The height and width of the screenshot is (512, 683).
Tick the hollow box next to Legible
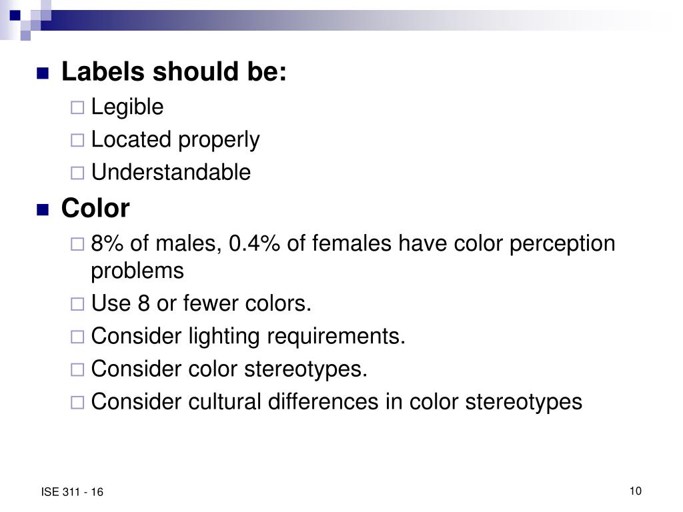click(77, 107)
